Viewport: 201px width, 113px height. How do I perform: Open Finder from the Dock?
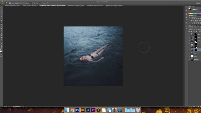tap(67, 110)
